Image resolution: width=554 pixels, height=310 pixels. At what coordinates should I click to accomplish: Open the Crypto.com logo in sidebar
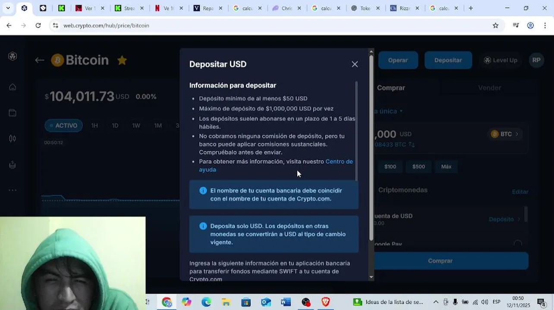click(x=13, y=56)
